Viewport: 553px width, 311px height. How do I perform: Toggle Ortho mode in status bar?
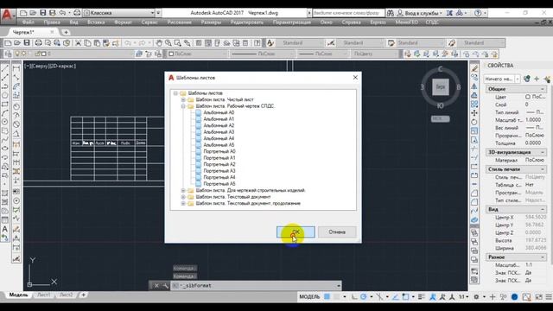[353, 297]
